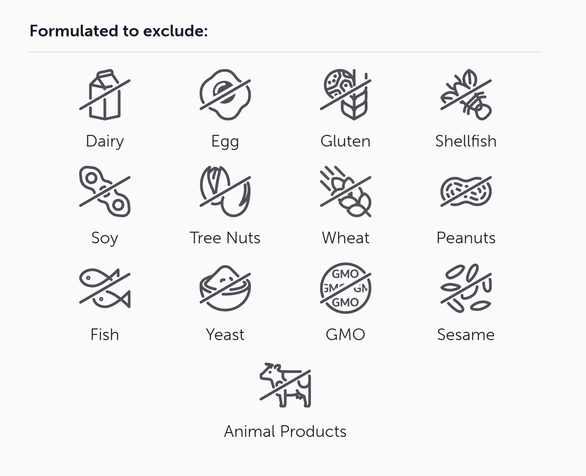Image resolution: width=586 pixels, height=476 pixels.
Task: Select the crossed-out Soy bean pod icon
Action: point(105,191)
